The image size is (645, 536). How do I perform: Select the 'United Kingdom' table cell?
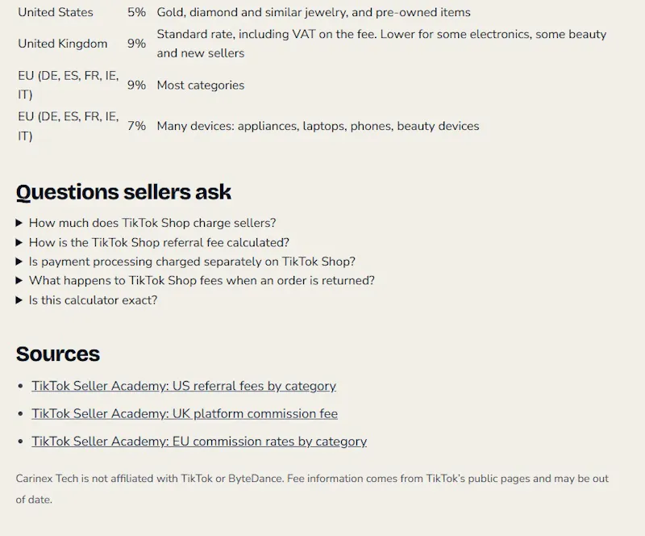tap(63, 44)
